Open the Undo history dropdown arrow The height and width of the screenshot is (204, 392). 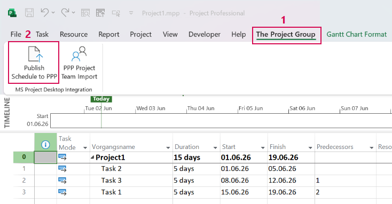tap(53, 12)
